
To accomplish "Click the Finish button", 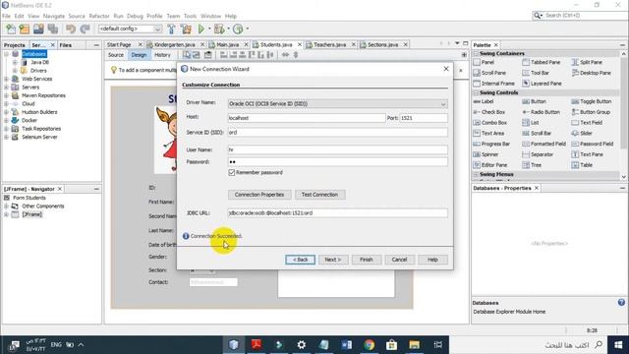I will [x=367, y=260].
